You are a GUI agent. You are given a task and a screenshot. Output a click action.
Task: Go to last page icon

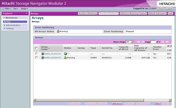[x=167, y=42]
